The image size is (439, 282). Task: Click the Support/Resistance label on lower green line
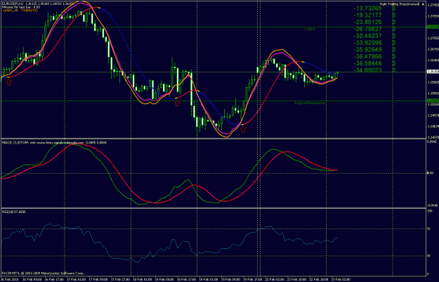click(310, 103)
